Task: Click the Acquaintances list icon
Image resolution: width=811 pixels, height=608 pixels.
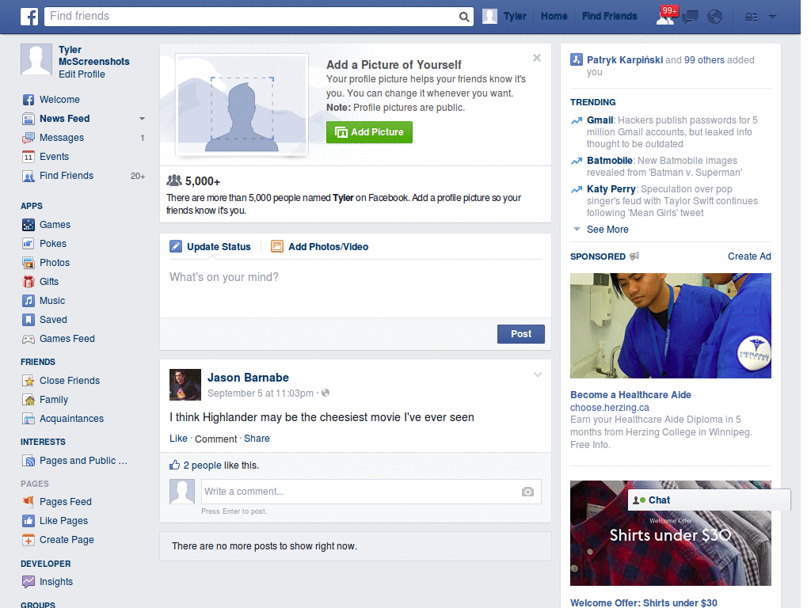Action: 29,419
